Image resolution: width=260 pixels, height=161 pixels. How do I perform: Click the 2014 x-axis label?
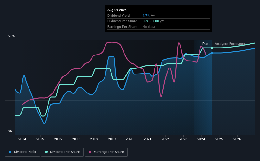(22, 139)
